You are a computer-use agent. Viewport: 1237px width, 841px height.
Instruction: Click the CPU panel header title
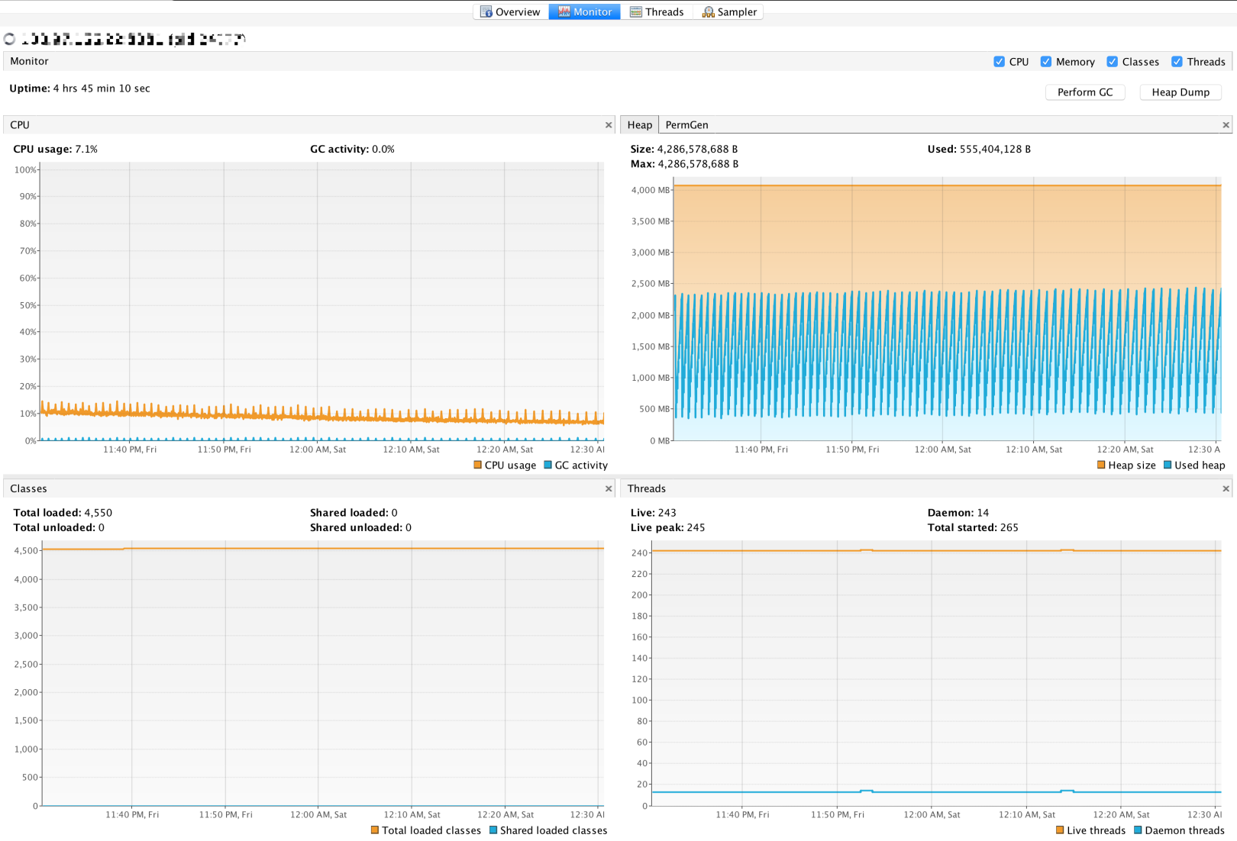click(x=20, y=125)
